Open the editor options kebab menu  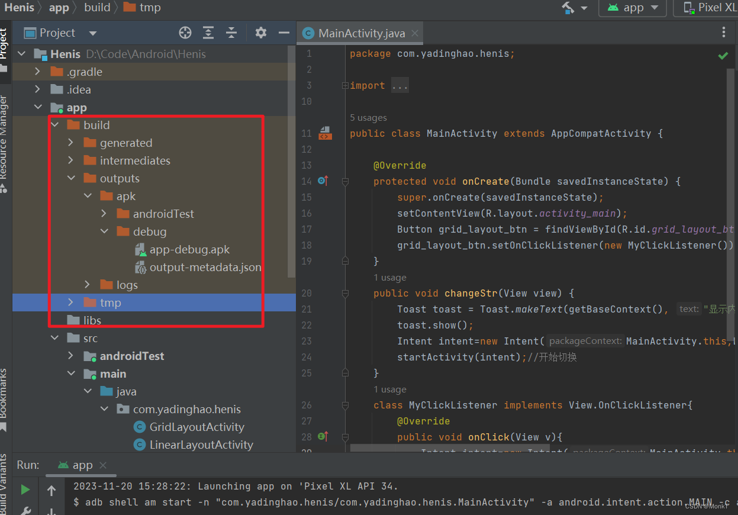tap(724, 32)
